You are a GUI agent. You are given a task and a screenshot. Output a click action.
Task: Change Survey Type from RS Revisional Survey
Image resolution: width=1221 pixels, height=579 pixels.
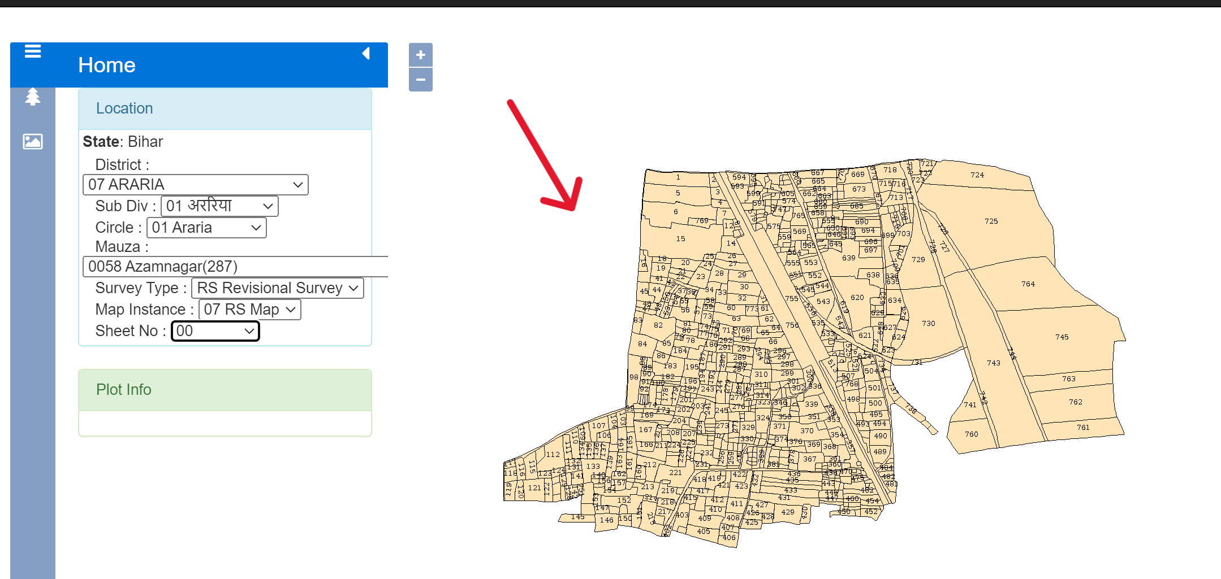click(x=277, y=288)
